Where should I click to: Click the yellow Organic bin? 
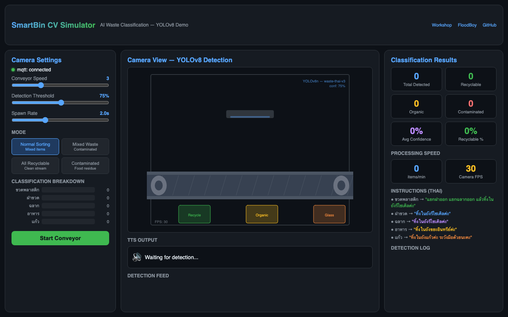coord(262,214)
